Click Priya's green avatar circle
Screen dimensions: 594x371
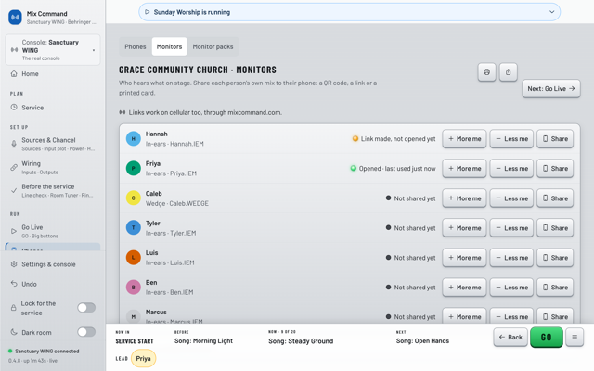(x=134, y=168)
